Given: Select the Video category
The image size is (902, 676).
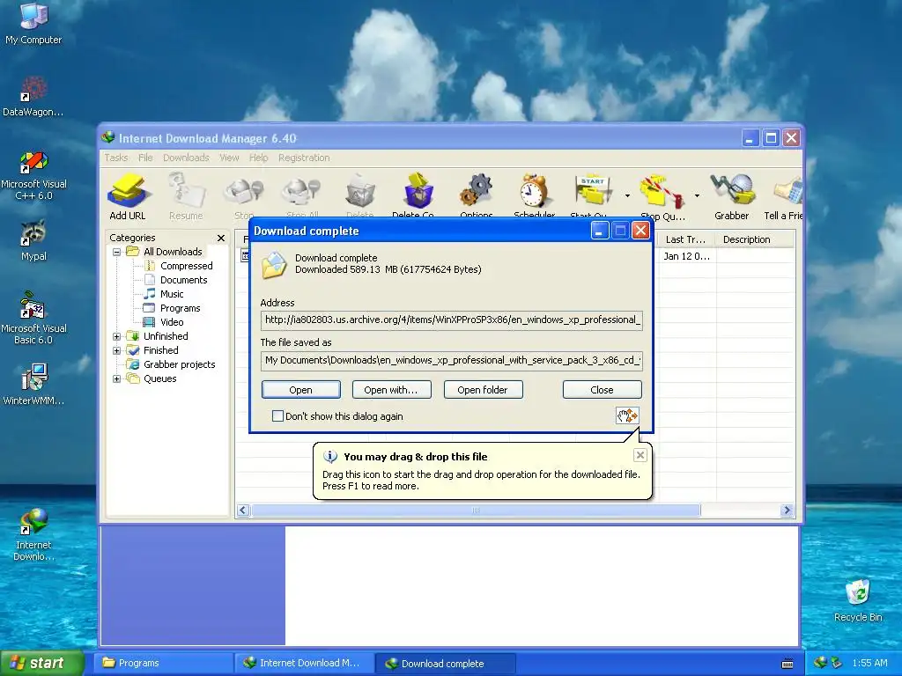Looking at the screenshot, I should coord(172,322).
